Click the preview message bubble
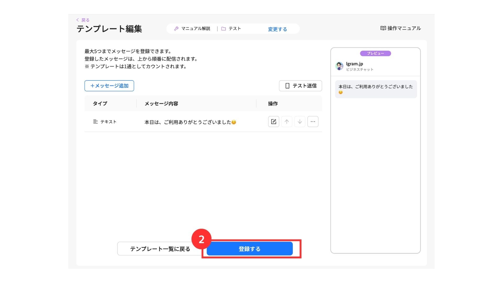Screen dimensions: 503x283 coord(376,89)
